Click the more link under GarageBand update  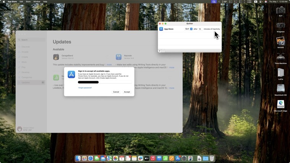[109, 65]
